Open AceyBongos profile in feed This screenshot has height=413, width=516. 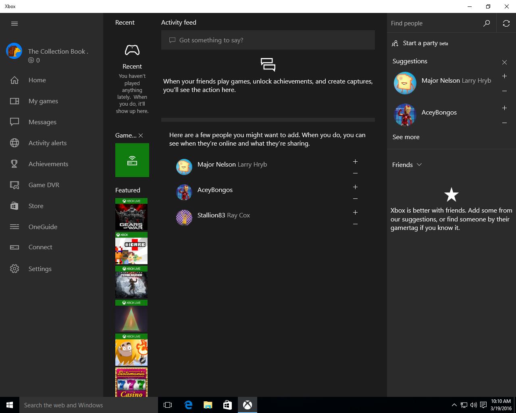click(x=204, y=192)
